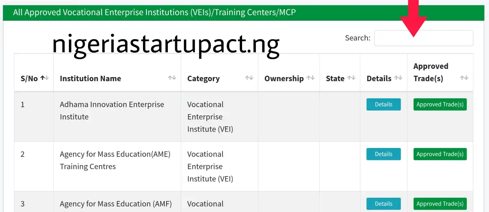This screenshot has width=489, height=212.
Task: Click sort arrows in Category header
Action: tap(249, 78)
